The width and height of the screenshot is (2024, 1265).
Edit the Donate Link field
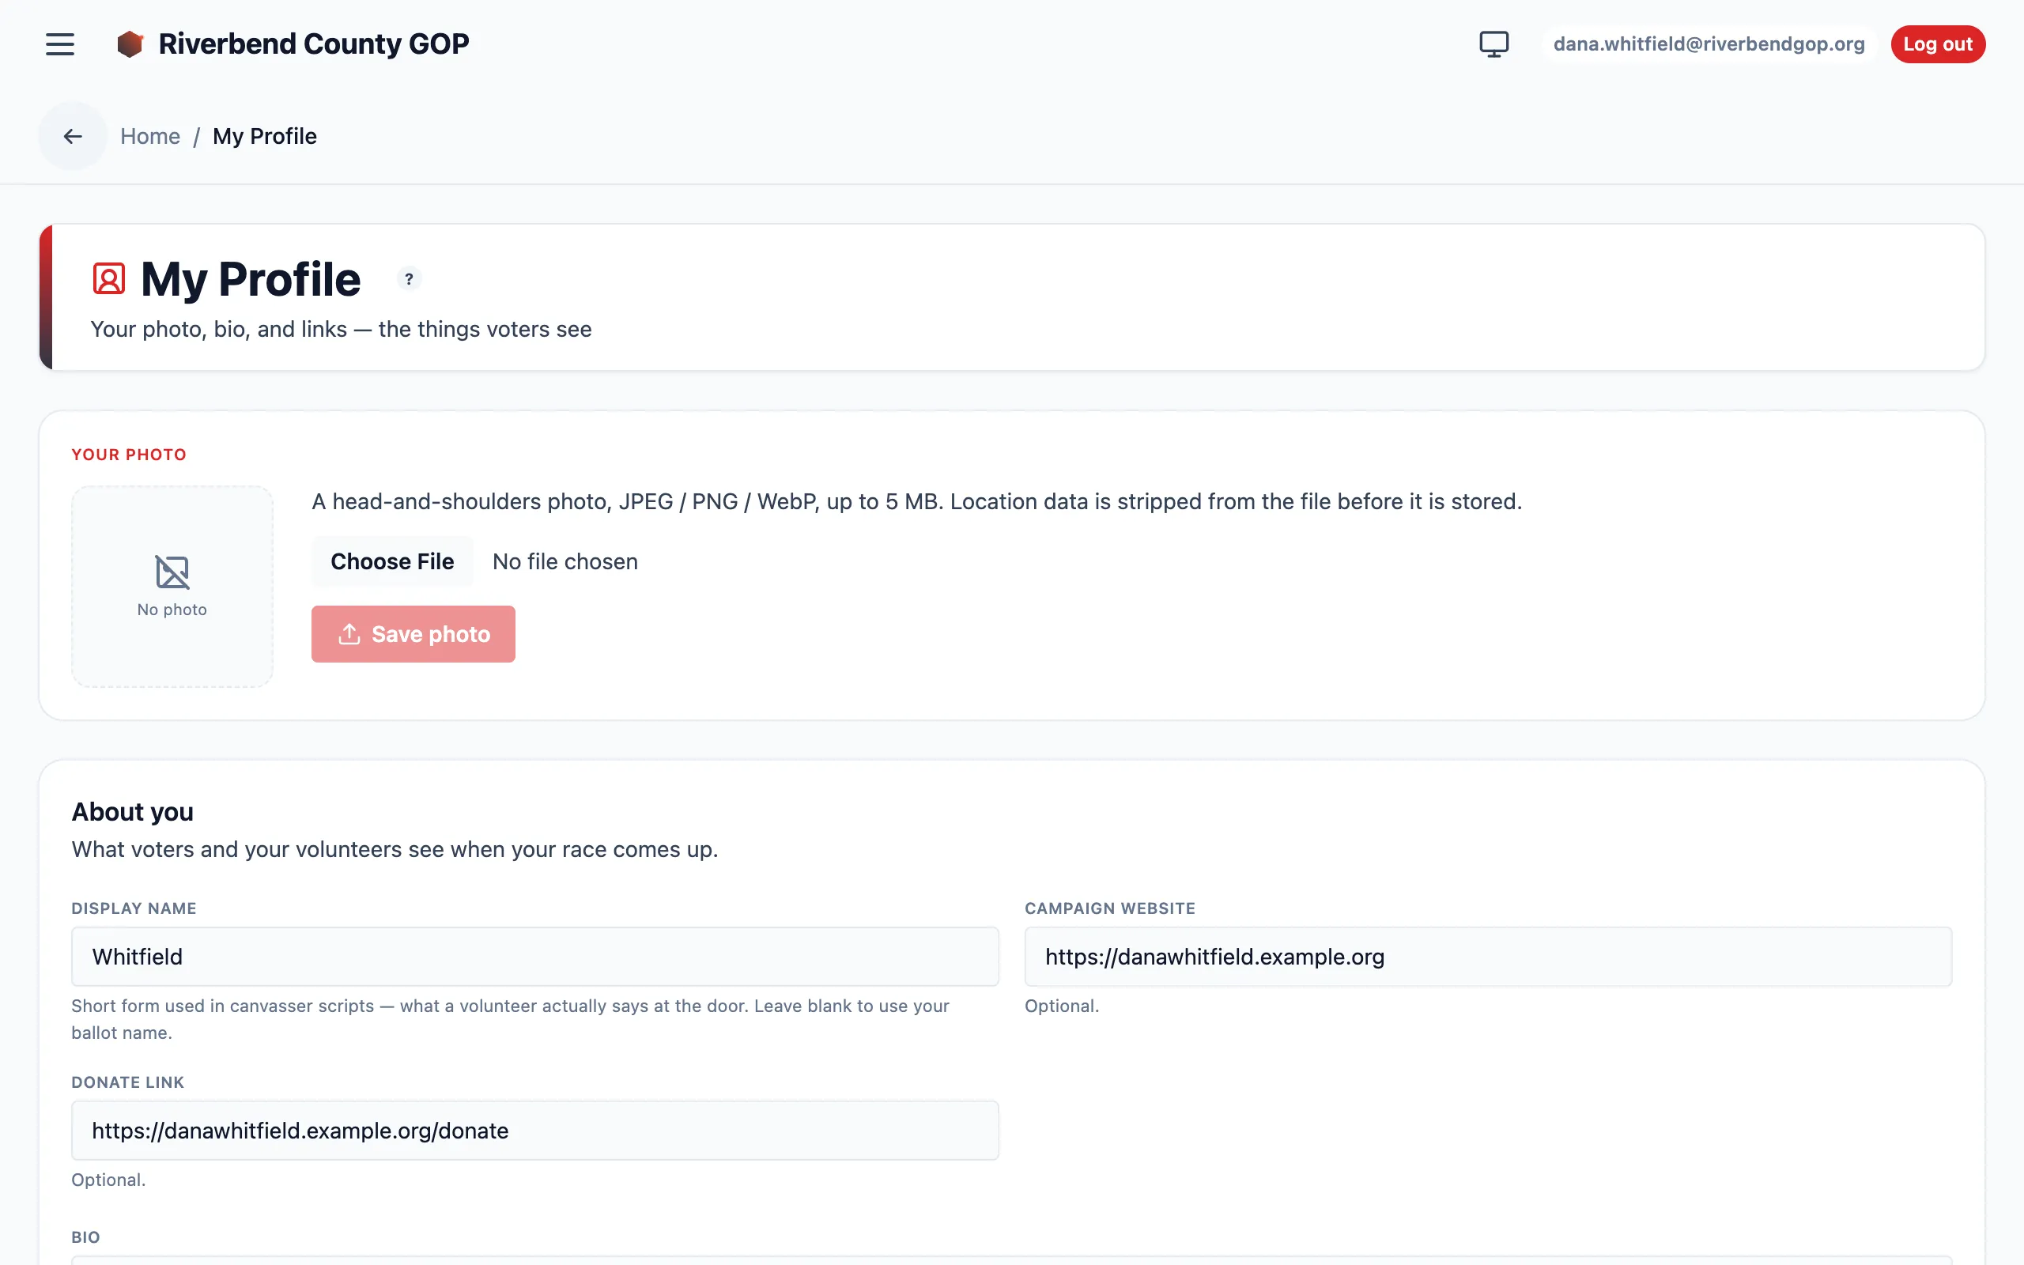click(535, 1131)
